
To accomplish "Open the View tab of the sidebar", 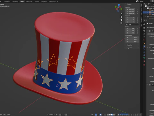I will (x=141, y=14).
